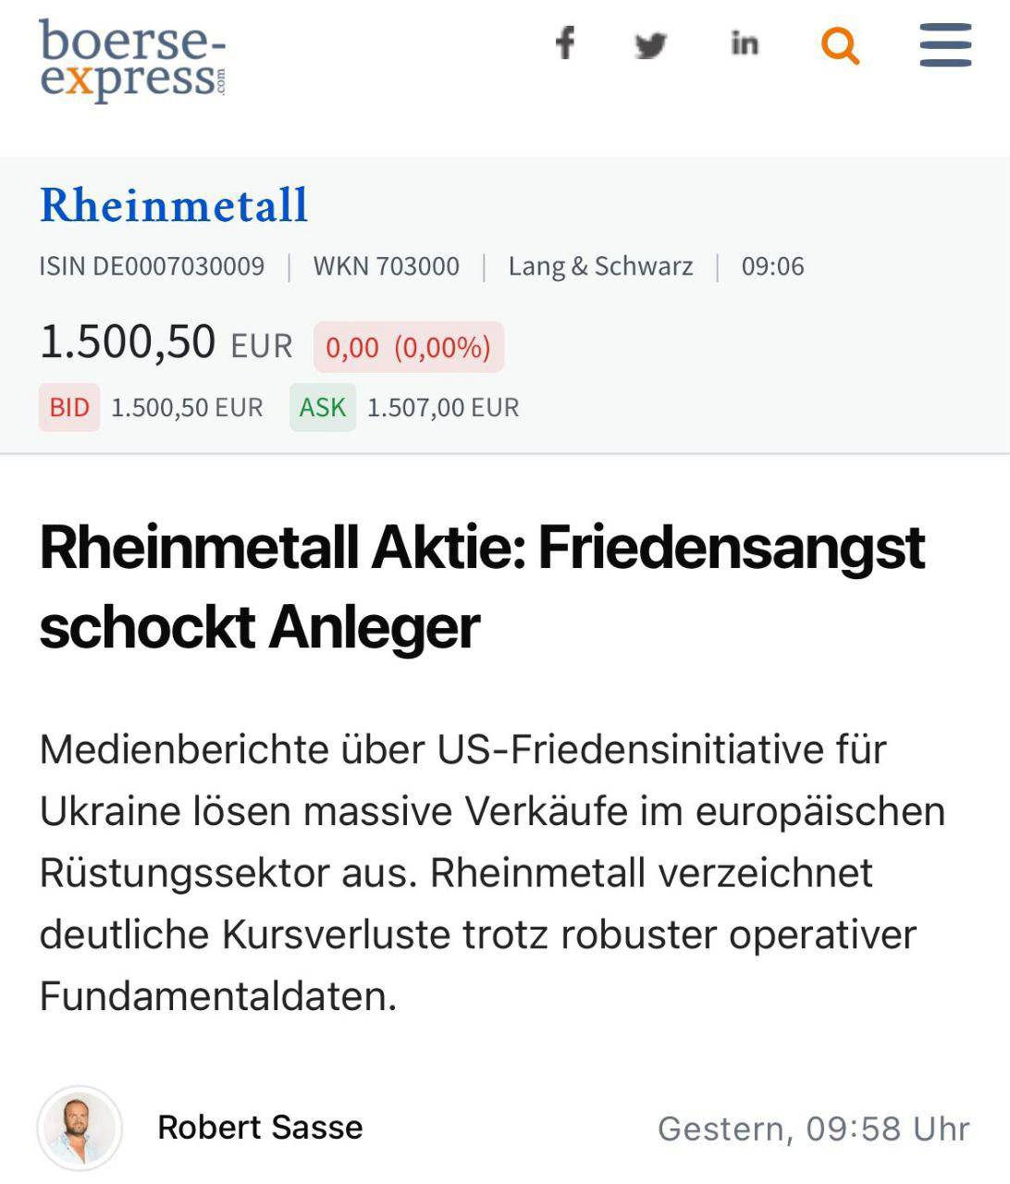Viewport: 1010px width, 1184px height.
Task: Click the red 0,00 (0,00%) change badge
Action: click(408, 347)
